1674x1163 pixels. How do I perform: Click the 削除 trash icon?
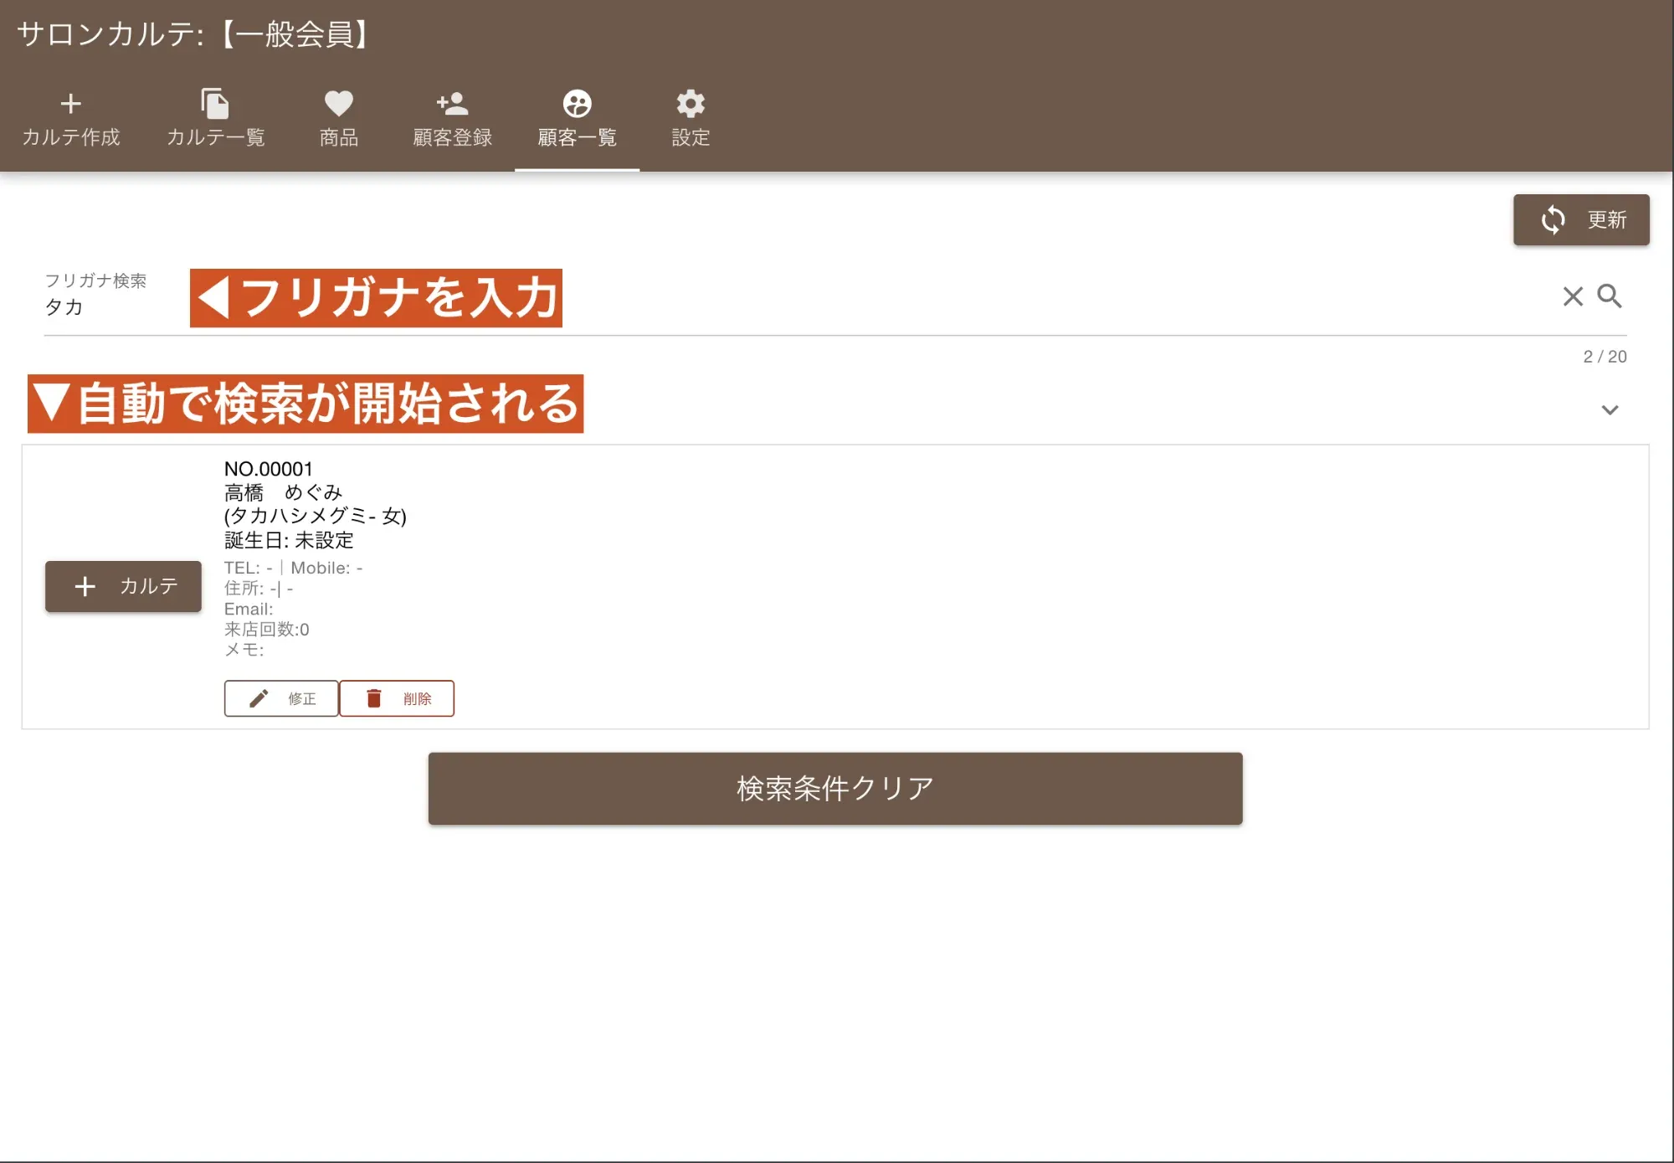pyautogui.click(x=373, y=697)
